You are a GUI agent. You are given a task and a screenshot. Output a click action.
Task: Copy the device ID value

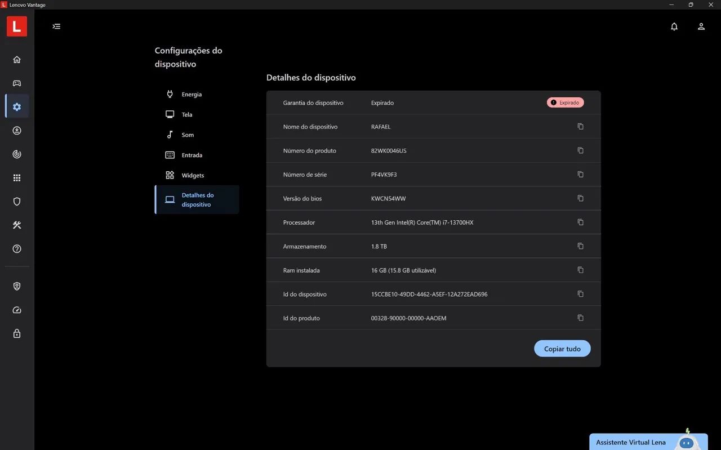pos(581,294)
